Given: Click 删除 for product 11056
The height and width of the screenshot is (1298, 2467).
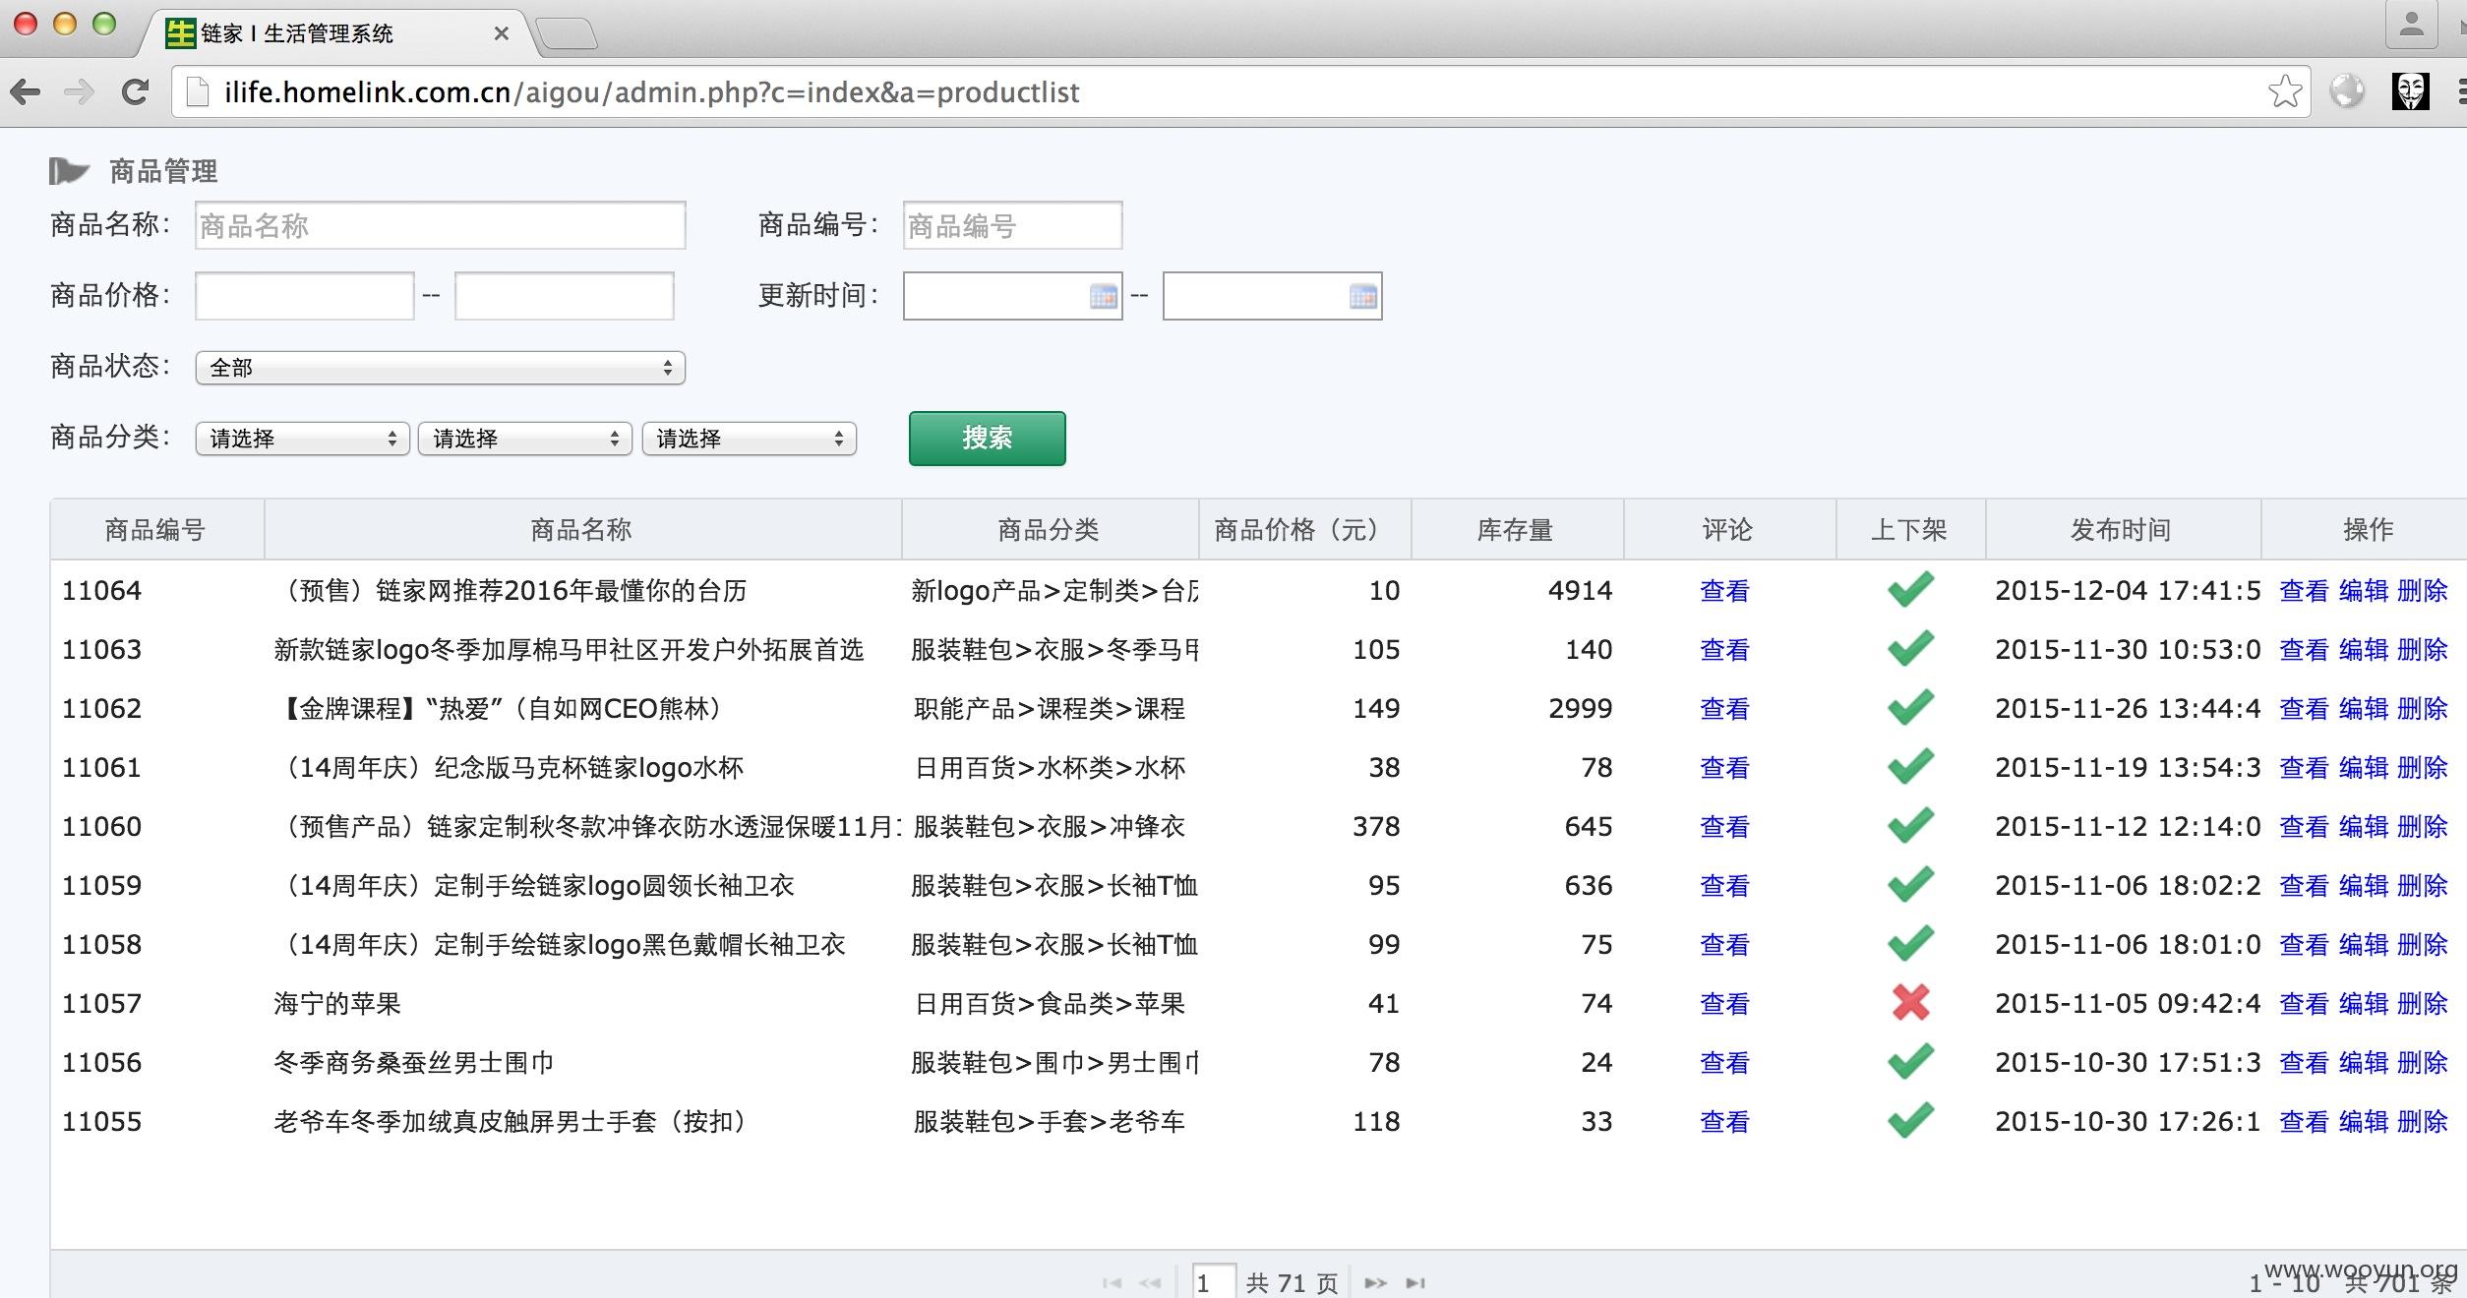Looking at the screenshot, I should pos(2422,1062).
